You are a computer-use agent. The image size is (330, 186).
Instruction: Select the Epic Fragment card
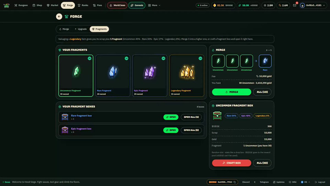[150, 76]
